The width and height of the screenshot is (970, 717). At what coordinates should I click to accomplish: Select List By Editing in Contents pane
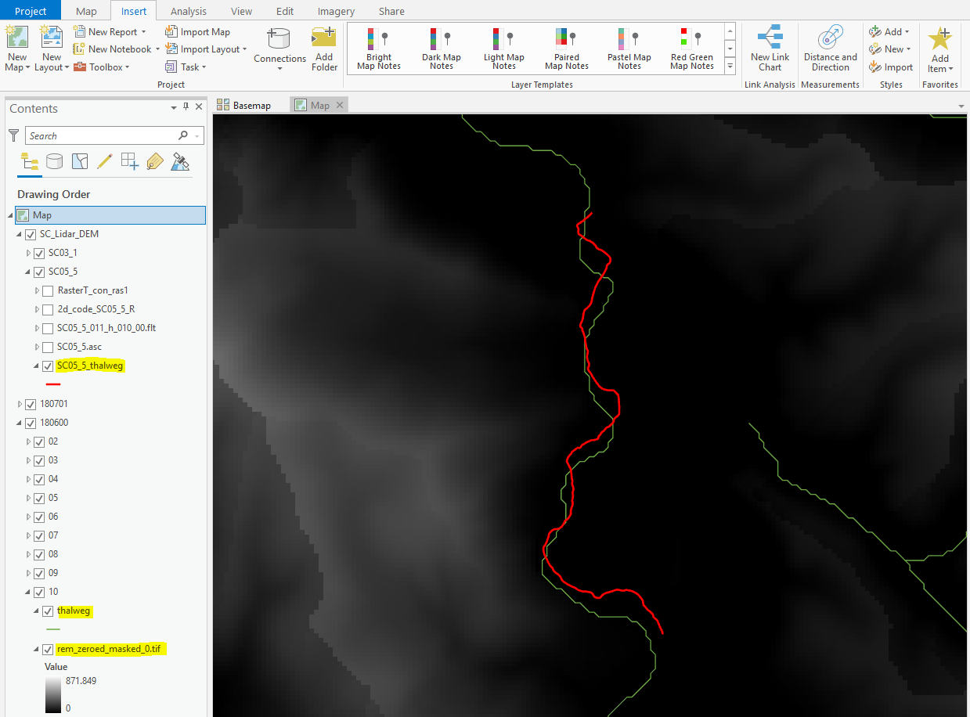pyautogui.click(x=105, y=161)
